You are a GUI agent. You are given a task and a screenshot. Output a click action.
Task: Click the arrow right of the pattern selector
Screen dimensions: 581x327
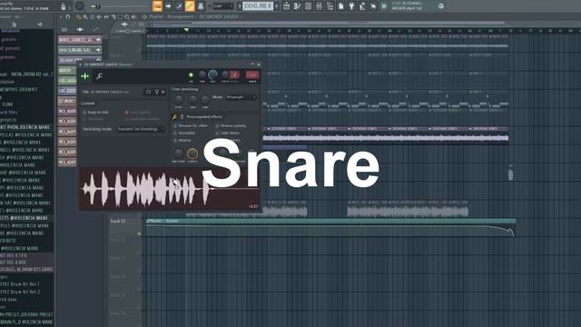coord(276,6)
